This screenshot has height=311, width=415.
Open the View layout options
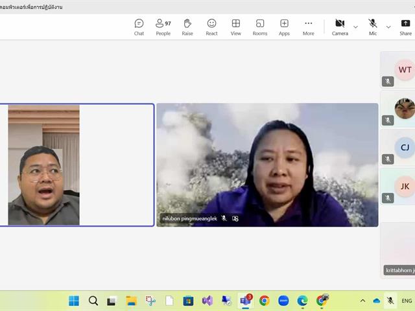(236, 27)
